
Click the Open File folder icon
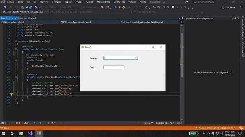pyautogui.click(x=23, y=7)
